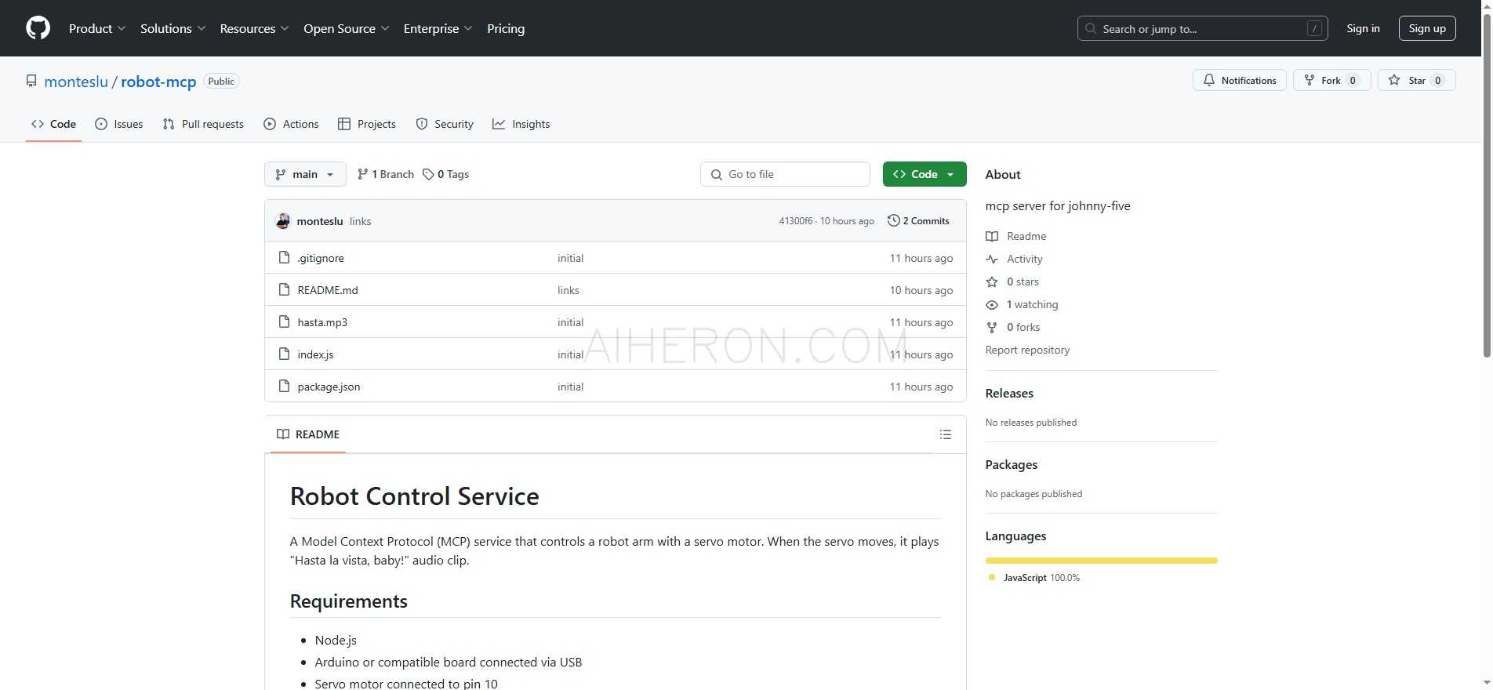Switch to the Issues tab
Screen dimensions: 1493x690
tap(119, 124)
